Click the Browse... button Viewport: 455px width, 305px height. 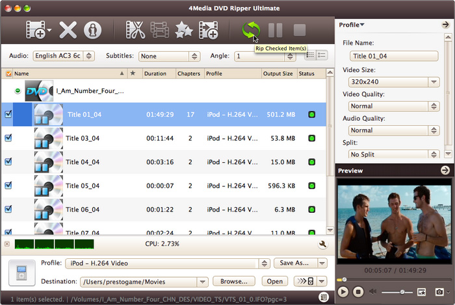[x=233, y=281]
